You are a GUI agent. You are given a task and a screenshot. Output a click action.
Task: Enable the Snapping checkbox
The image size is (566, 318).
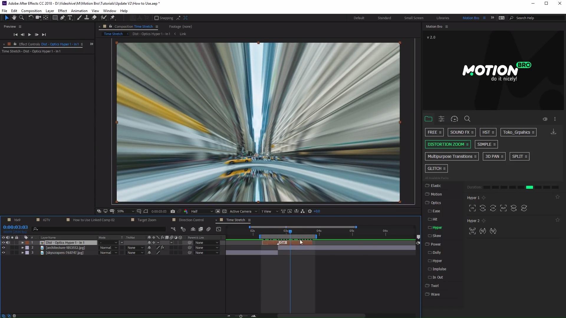pos(157,18)
